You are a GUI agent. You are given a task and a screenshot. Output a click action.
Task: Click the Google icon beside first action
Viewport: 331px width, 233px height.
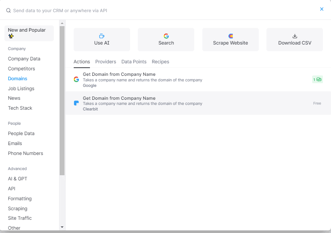(76, 80)
